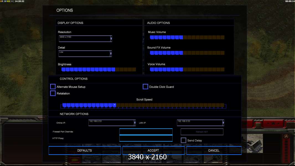Viewport: 295px width, 166px height.
Task: Expand the Online IP dropdown arrow
Action: (x=135, y=123)
